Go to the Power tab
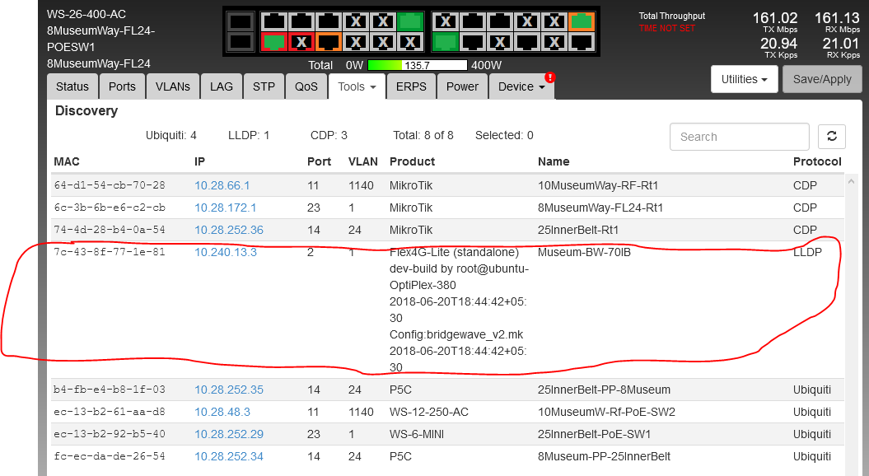 tap(462, 86)
